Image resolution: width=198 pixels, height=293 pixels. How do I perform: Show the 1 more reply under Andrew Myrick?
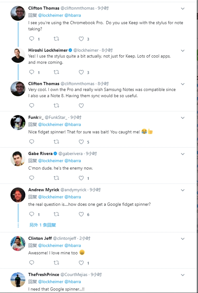coord(43,225)
